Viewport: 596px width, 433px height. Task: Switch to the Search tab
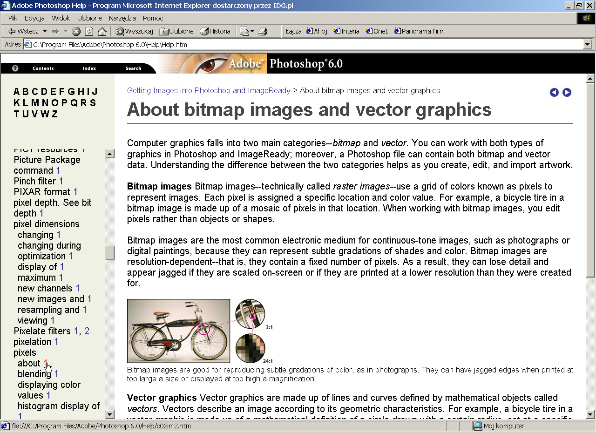(x=133, y=68)
